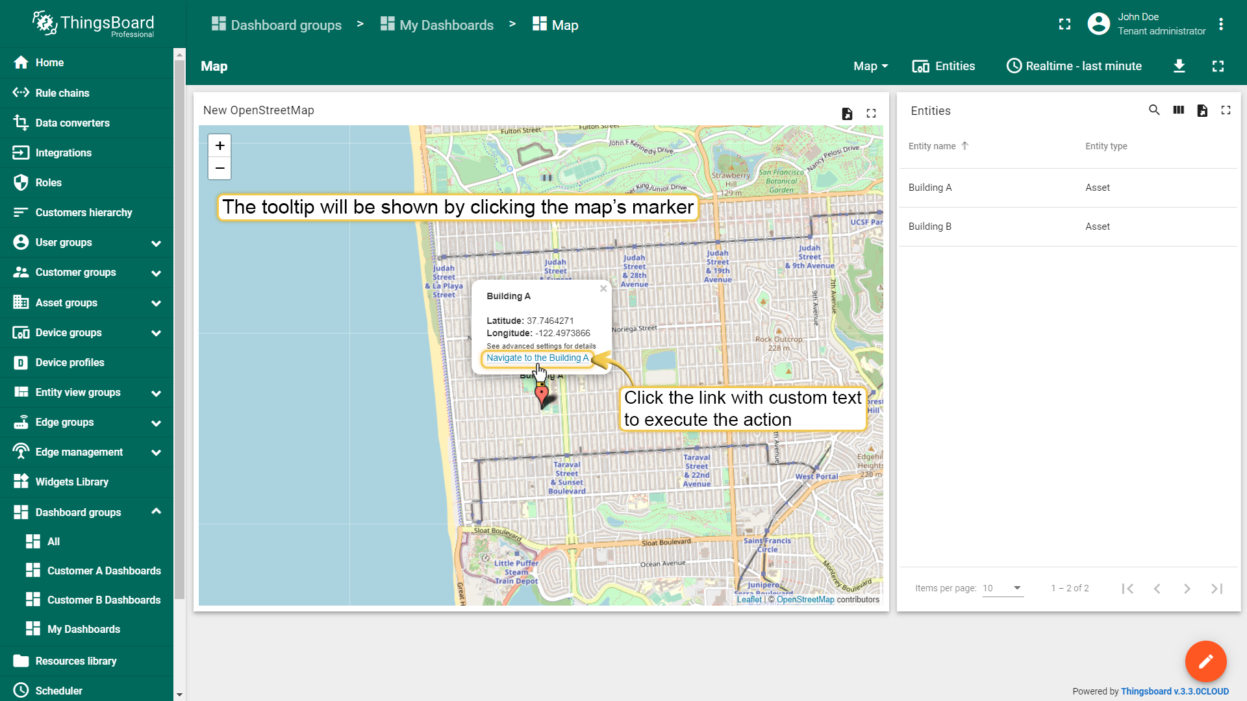This screenshot has height=701, width=1247.
Task: Click the red map marker
Action: click(542, 395)
